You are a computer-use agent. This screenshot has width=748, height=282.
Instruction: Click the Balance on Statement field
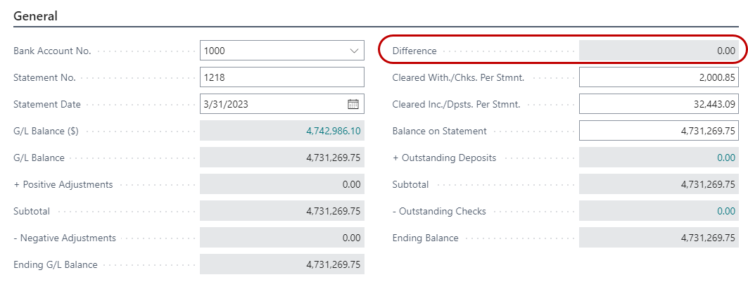660,131
